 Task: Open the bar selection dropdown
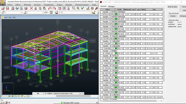tap(43, 12)
